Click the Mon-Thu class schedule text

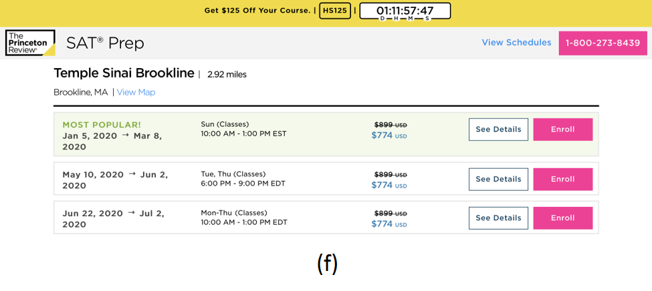(x=243, y=218)
